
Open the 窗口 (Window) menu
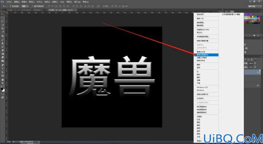point(77,2)
